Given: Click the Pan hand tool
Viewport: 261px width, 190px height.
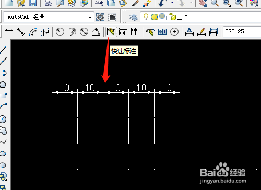Looking at the screenshot, I should pyautogui.click(x=203, y=3).
